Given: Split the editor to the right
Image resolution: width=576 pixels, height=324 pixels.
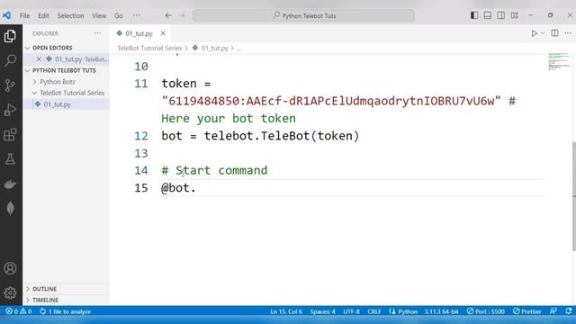Looking at the screenshot, I should point(554,33).
